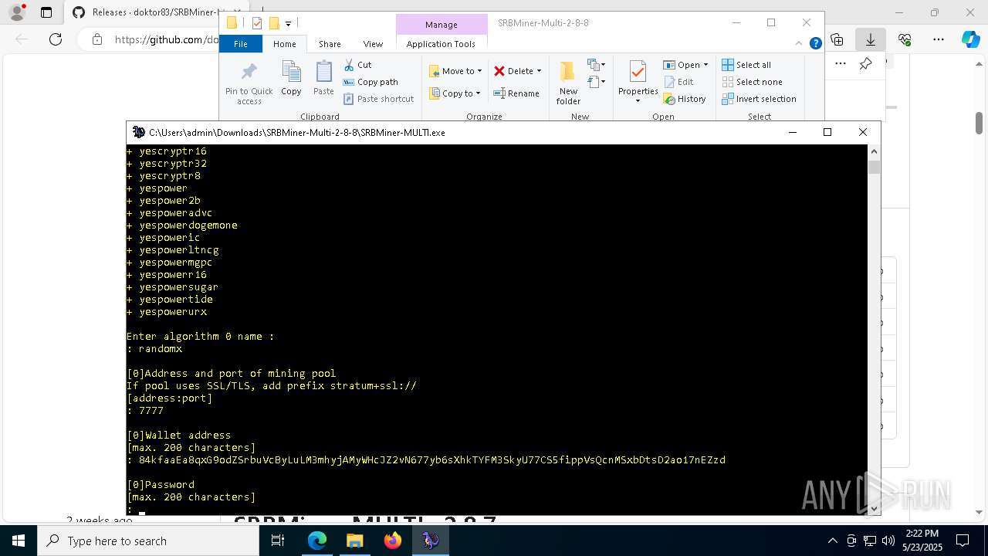Collapse the Explorer ribbon with chevron
The image size is (988, 556).
[800, 44]
